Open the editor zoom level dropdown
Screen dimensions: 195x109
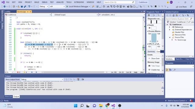coord(9,72)
